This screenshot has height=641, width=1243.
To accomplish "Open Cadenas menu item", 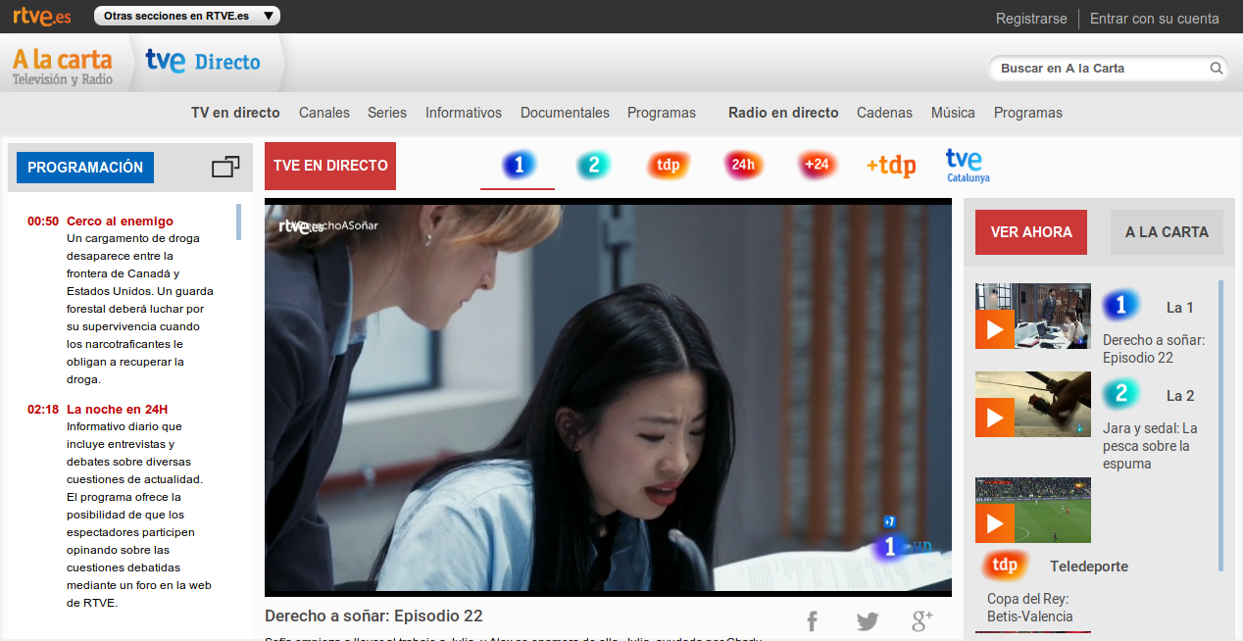I will pos(884,113).
